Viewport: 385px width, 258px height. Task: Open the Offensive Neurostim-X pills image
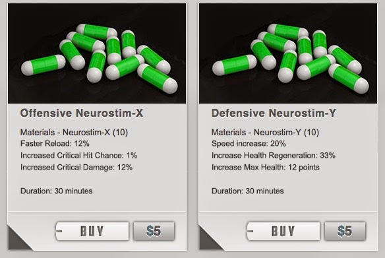click(x=97, y=53)
